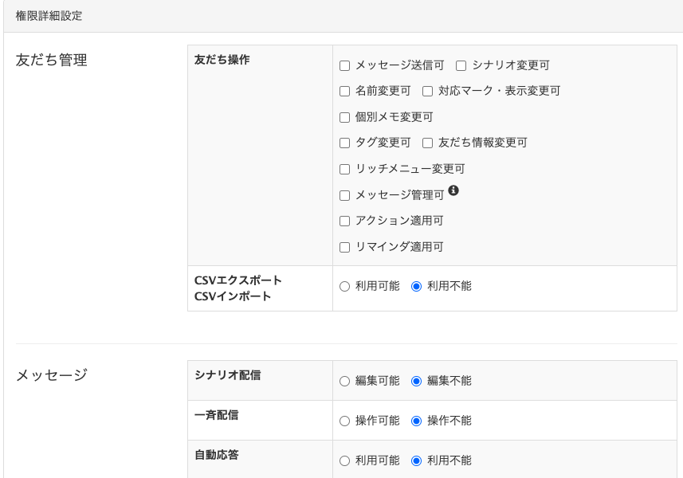This screenshot has height=478, width=683.
Task: Select 編集可能 for シナリオ配信
Action: 345,379
